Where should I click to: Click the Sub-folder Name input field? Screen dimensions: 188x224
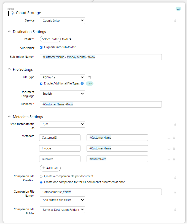coord(101,57)
